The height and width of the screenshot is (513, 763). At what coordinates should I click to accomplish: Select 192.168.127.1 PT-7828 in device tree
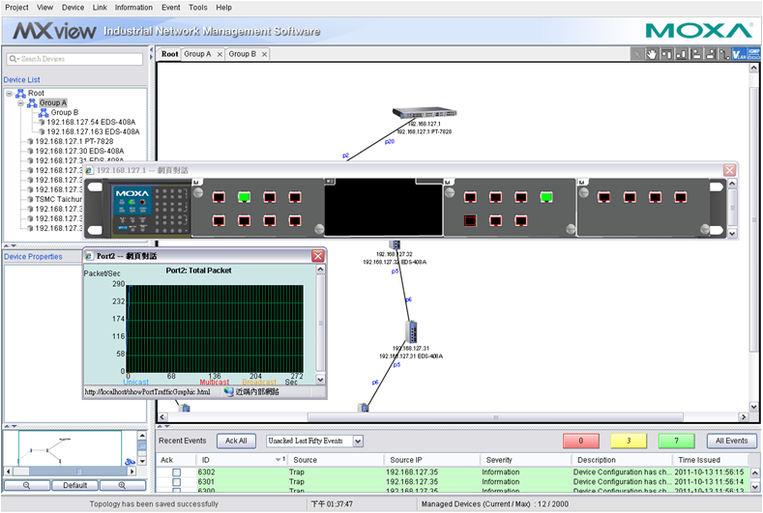(73, 141)
